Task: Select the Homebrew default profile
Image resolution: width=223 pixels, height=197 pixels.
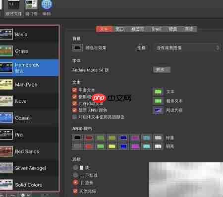Action: coord(29,68)
